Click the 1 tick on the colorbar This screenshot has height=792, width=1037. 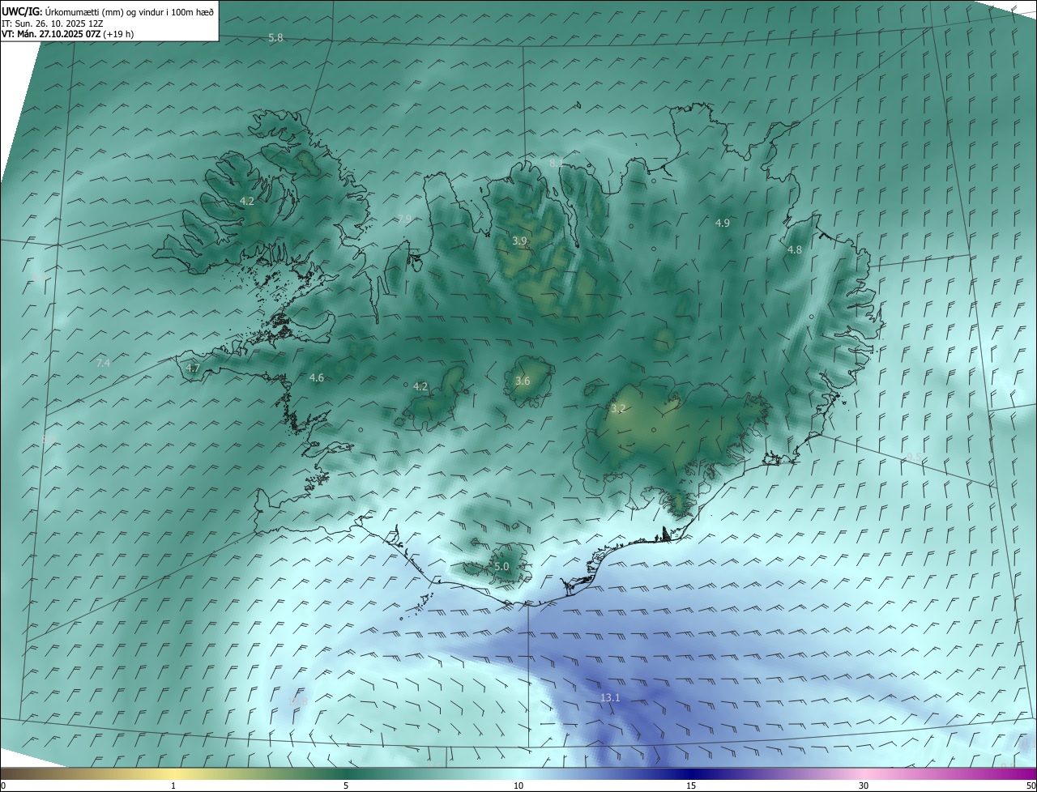point(173,786)
